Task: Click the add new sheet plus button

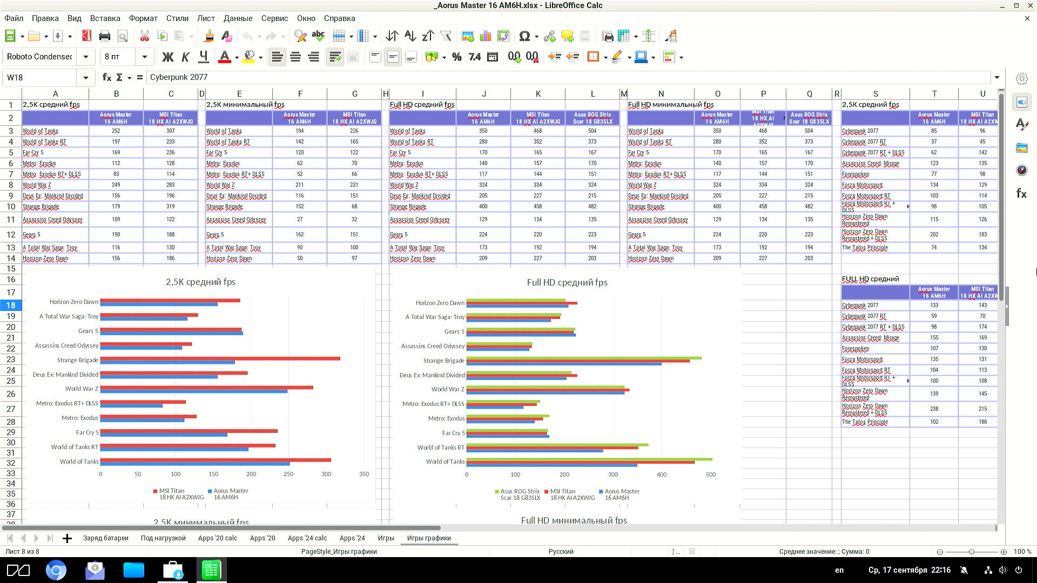Action: click(x=67, y=538)
